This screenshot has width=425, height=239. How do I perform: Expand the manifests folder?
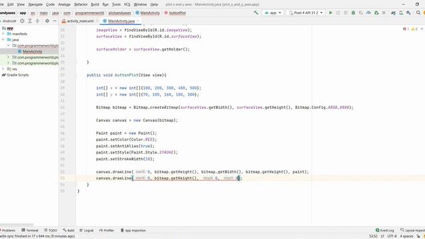(x=3, y=34)
